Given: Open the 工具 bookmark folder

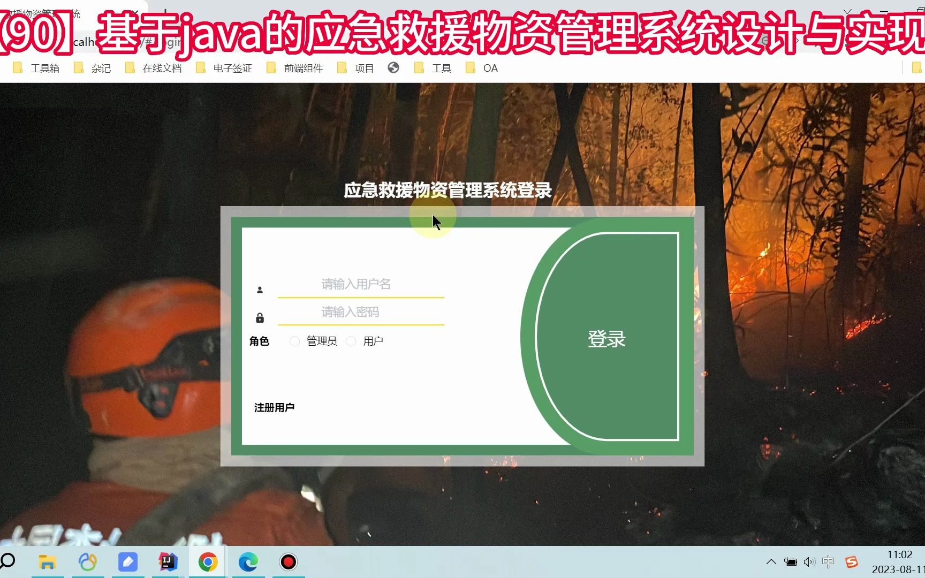Looking at the screenshot, I should [x=433, y=68].
